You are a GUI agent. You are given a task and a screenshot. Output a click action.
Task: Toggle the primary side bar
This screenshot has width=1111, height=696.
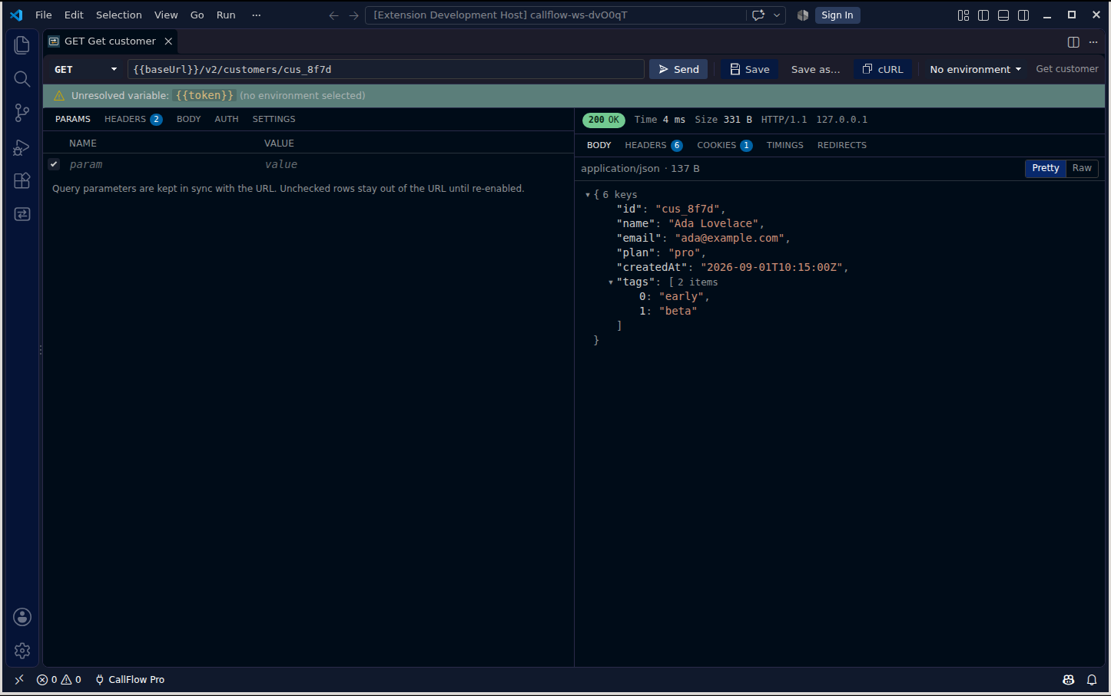(983, 15)
